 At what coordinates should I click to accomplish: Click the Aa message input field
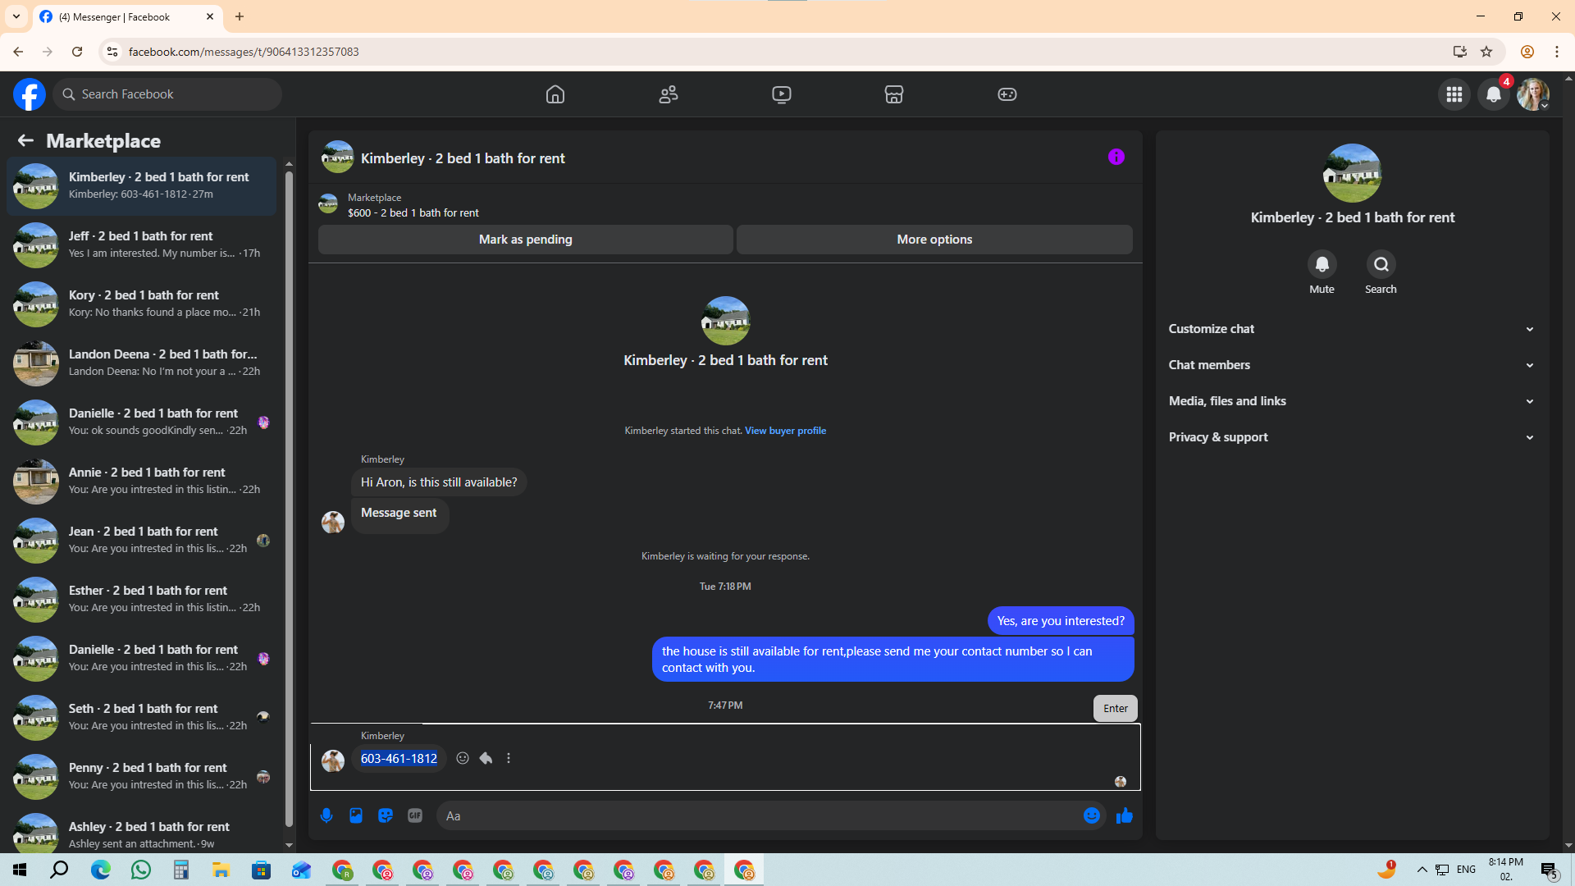click(755, 815)
